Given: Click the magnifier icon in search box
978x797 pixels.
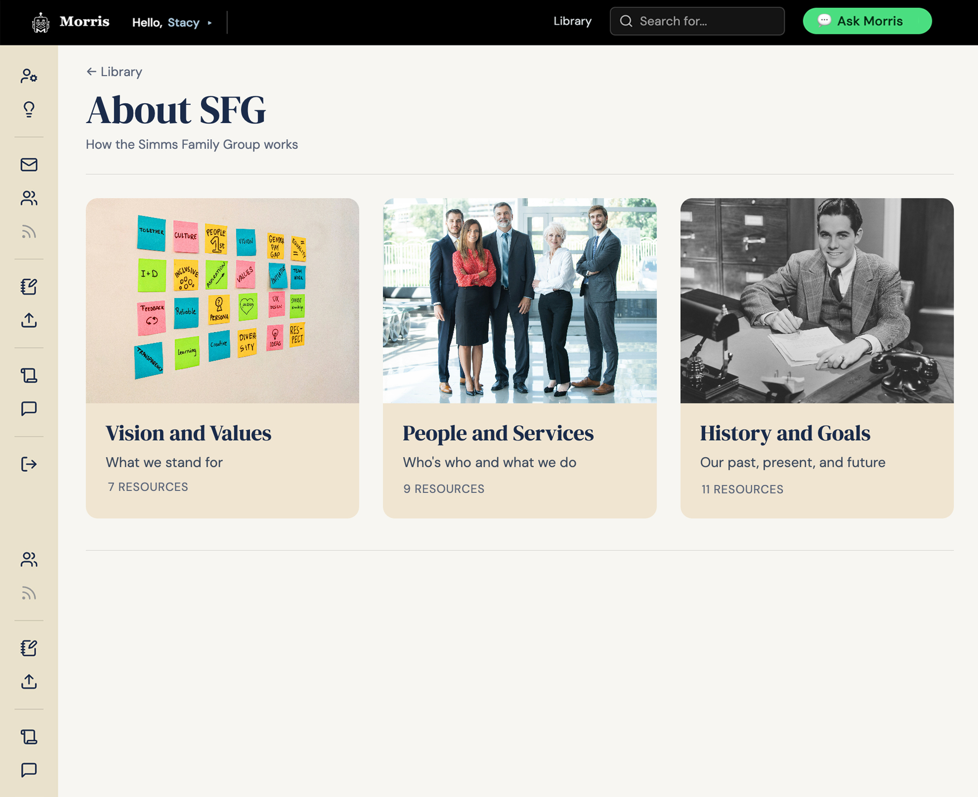Looking at the screenshot, I should coord(626,21).
